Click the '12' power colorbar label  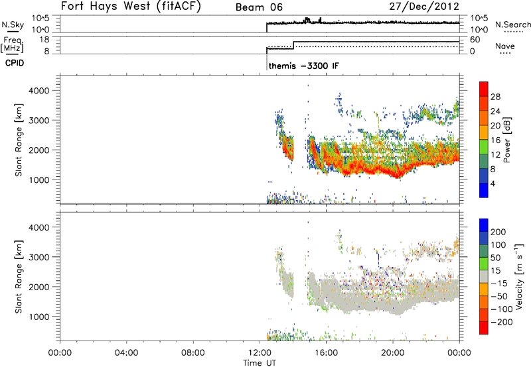495,155
